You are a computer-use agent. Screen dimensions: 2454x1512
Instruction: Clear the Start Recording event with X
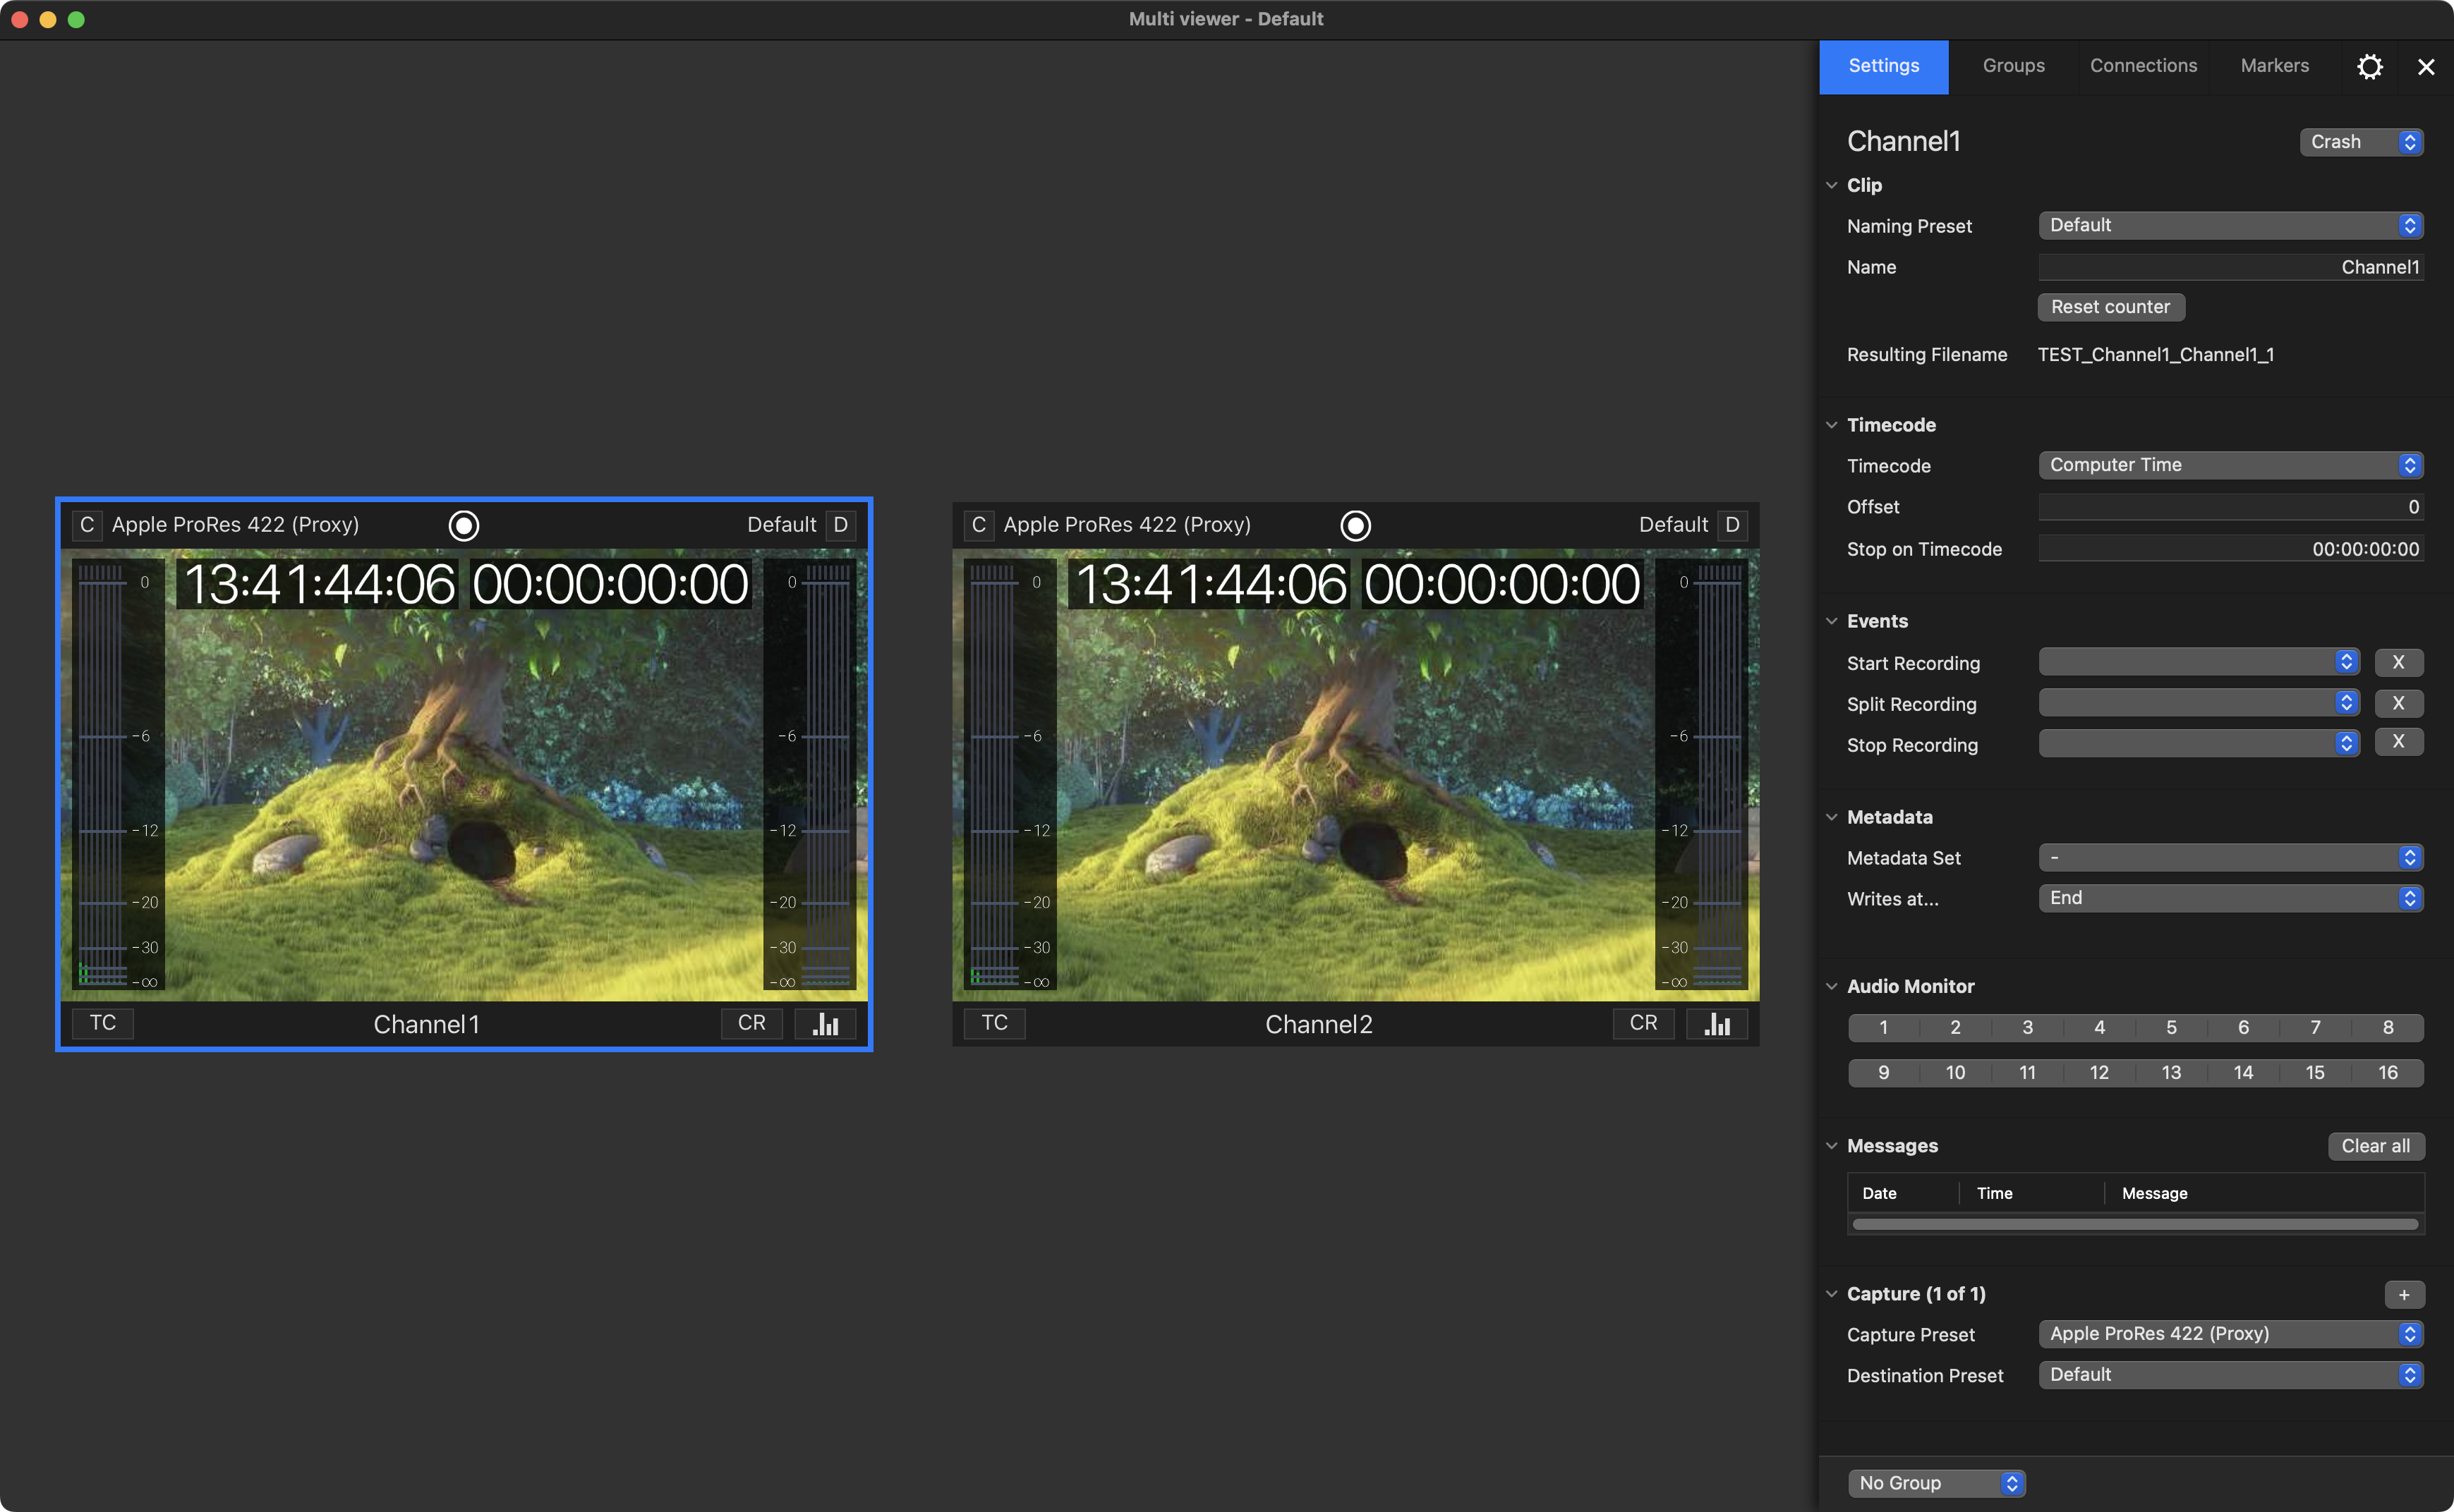coord(2398,662)
